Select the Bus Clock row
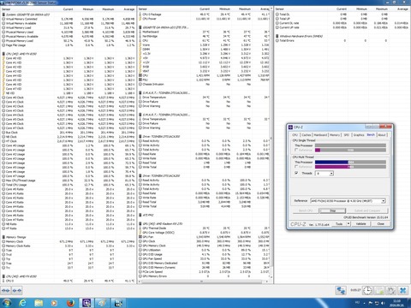The width and height of the screenshot is (411, 308). click(x=68, y=133)
